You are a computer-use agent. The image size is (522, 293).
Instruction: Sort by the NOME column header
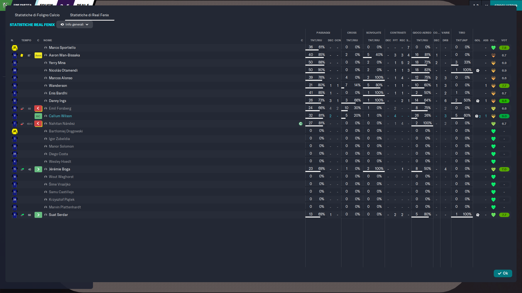pos(48,40)
